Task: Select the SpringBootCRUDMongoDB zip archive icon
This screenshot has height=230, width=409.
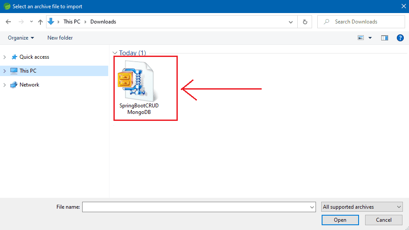Action: 138,81
